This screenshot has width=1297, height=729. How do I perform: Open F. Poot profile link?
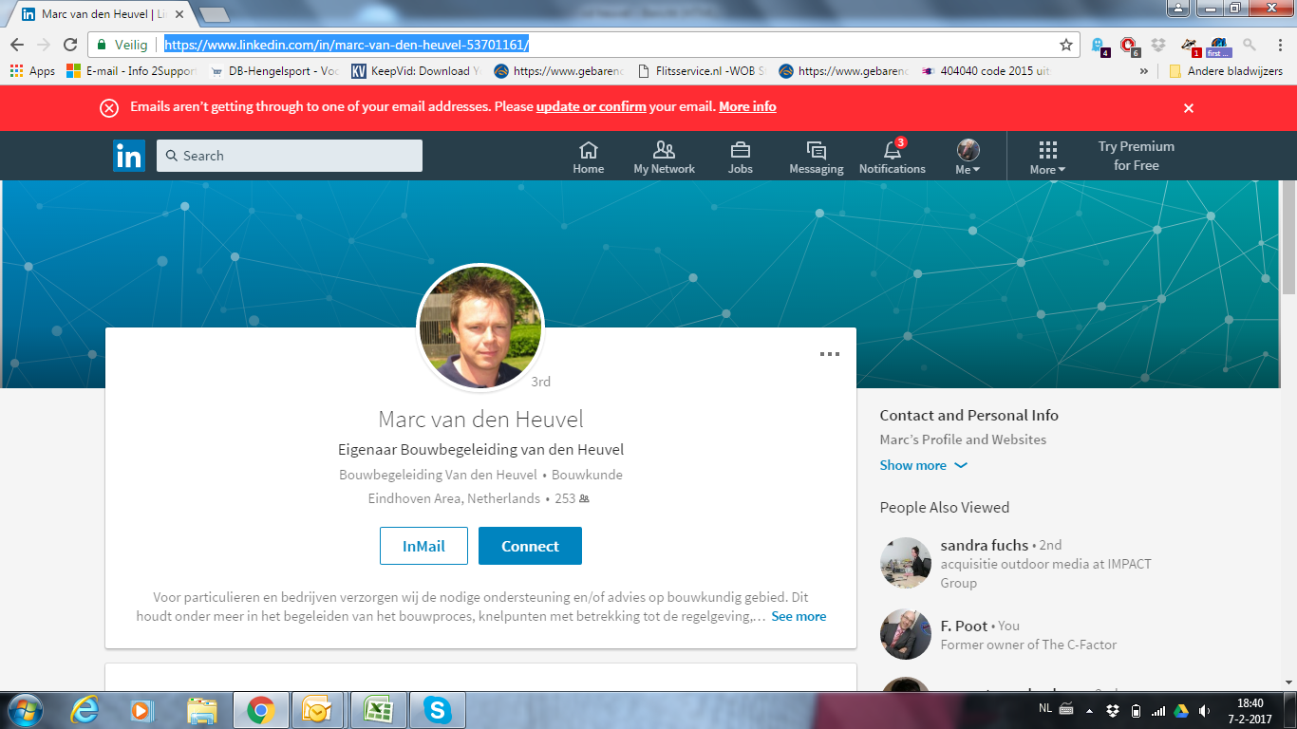(x=964, y=626)
